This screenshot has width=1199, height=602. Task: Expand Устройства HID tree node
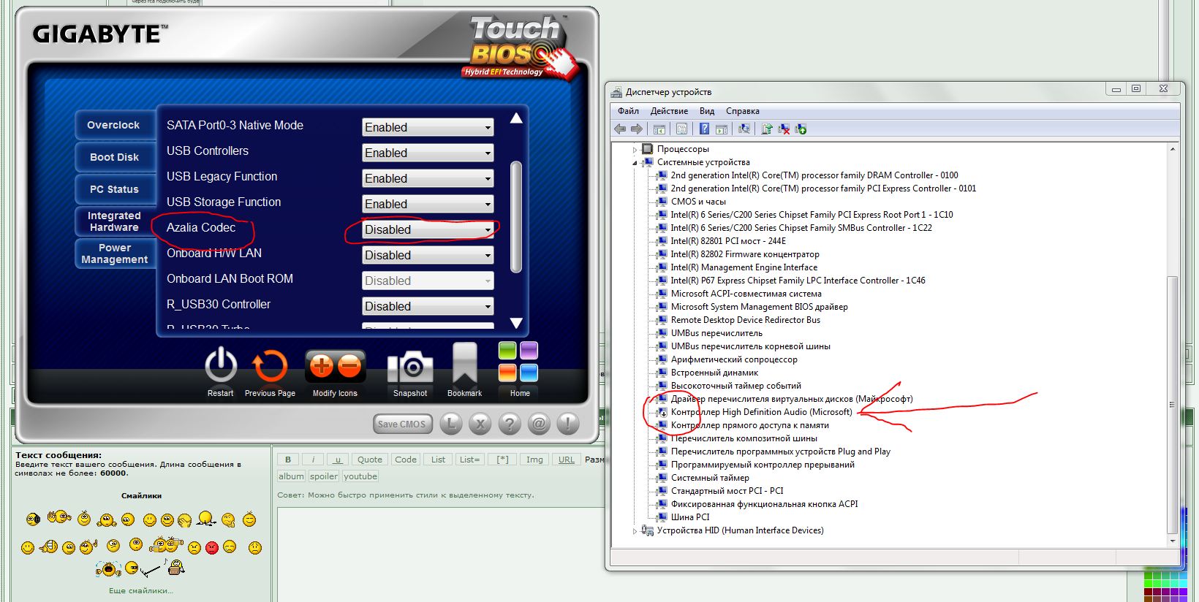[x=635, y=531]
